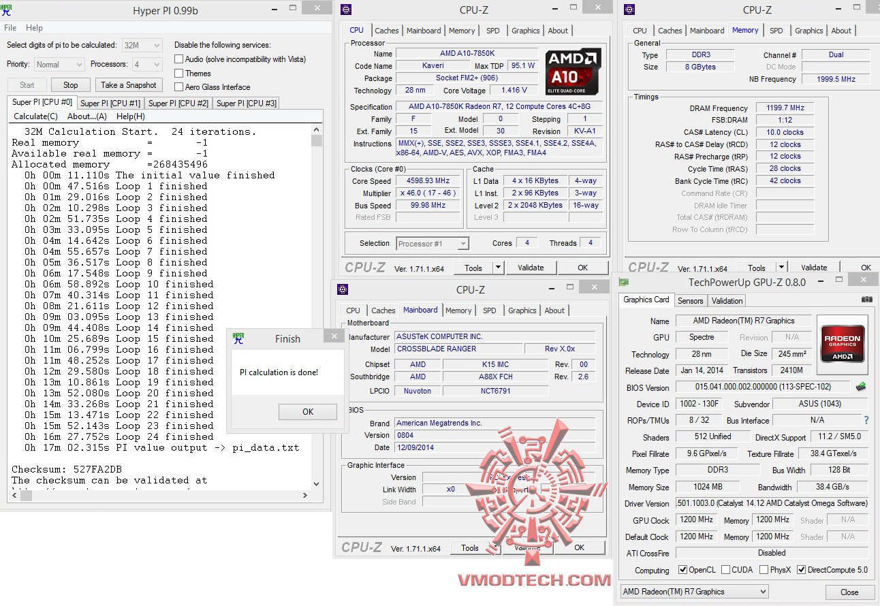The width and height of the screenshot is (880, 606).
Task: Click the Start button in Hyper PI
Action: click(27, 85)
